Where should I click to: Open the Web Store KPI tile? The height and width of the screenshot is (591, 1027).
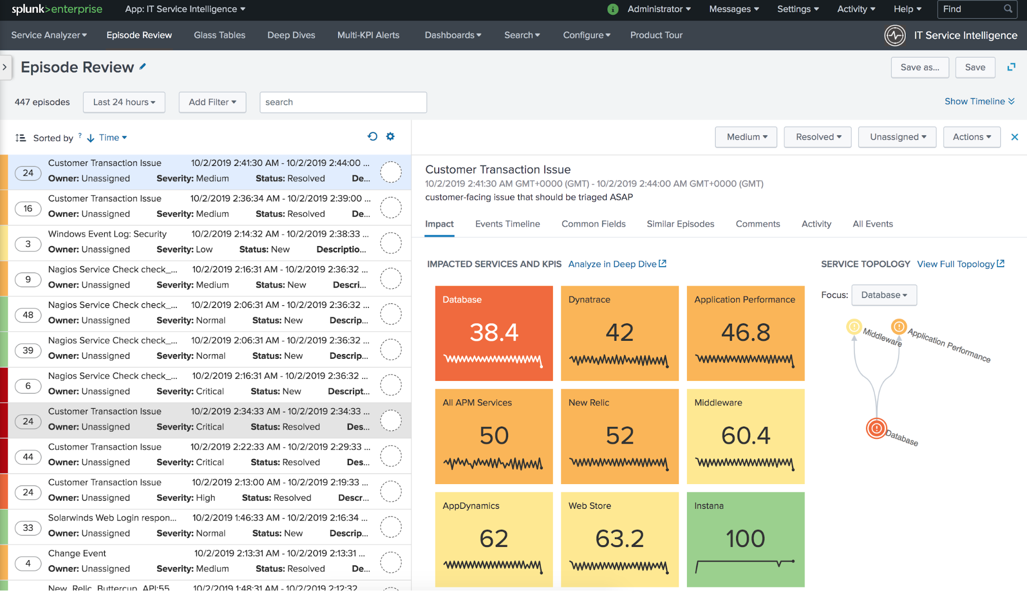(x=620, y=540)
